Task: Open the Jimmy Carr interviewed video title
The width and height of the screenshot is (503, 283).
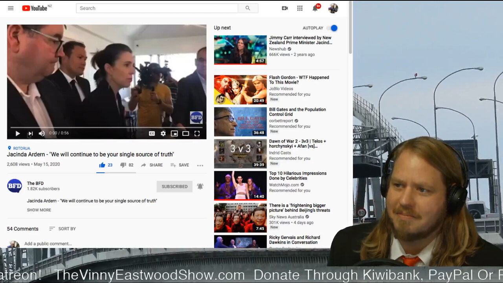Action: (300, 40)
